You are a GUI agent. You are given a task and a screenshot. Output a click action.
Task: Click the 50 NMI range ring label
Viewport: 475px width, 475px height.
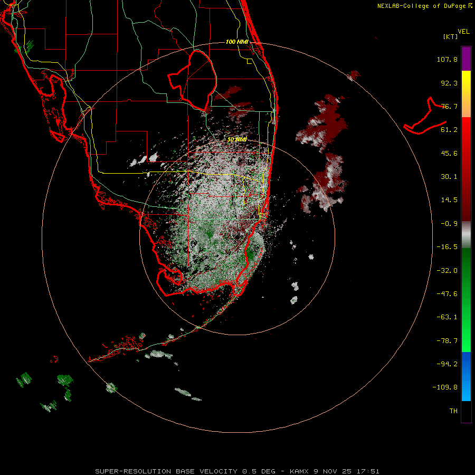coord(237,139)
